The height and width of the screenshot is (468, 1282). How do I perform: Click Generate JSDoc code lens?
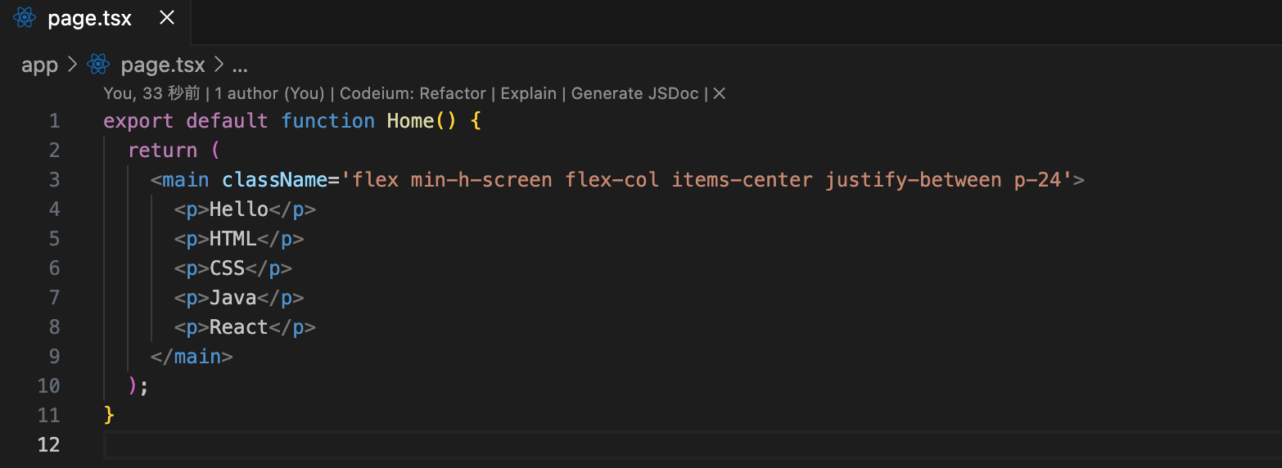(634, 93)
